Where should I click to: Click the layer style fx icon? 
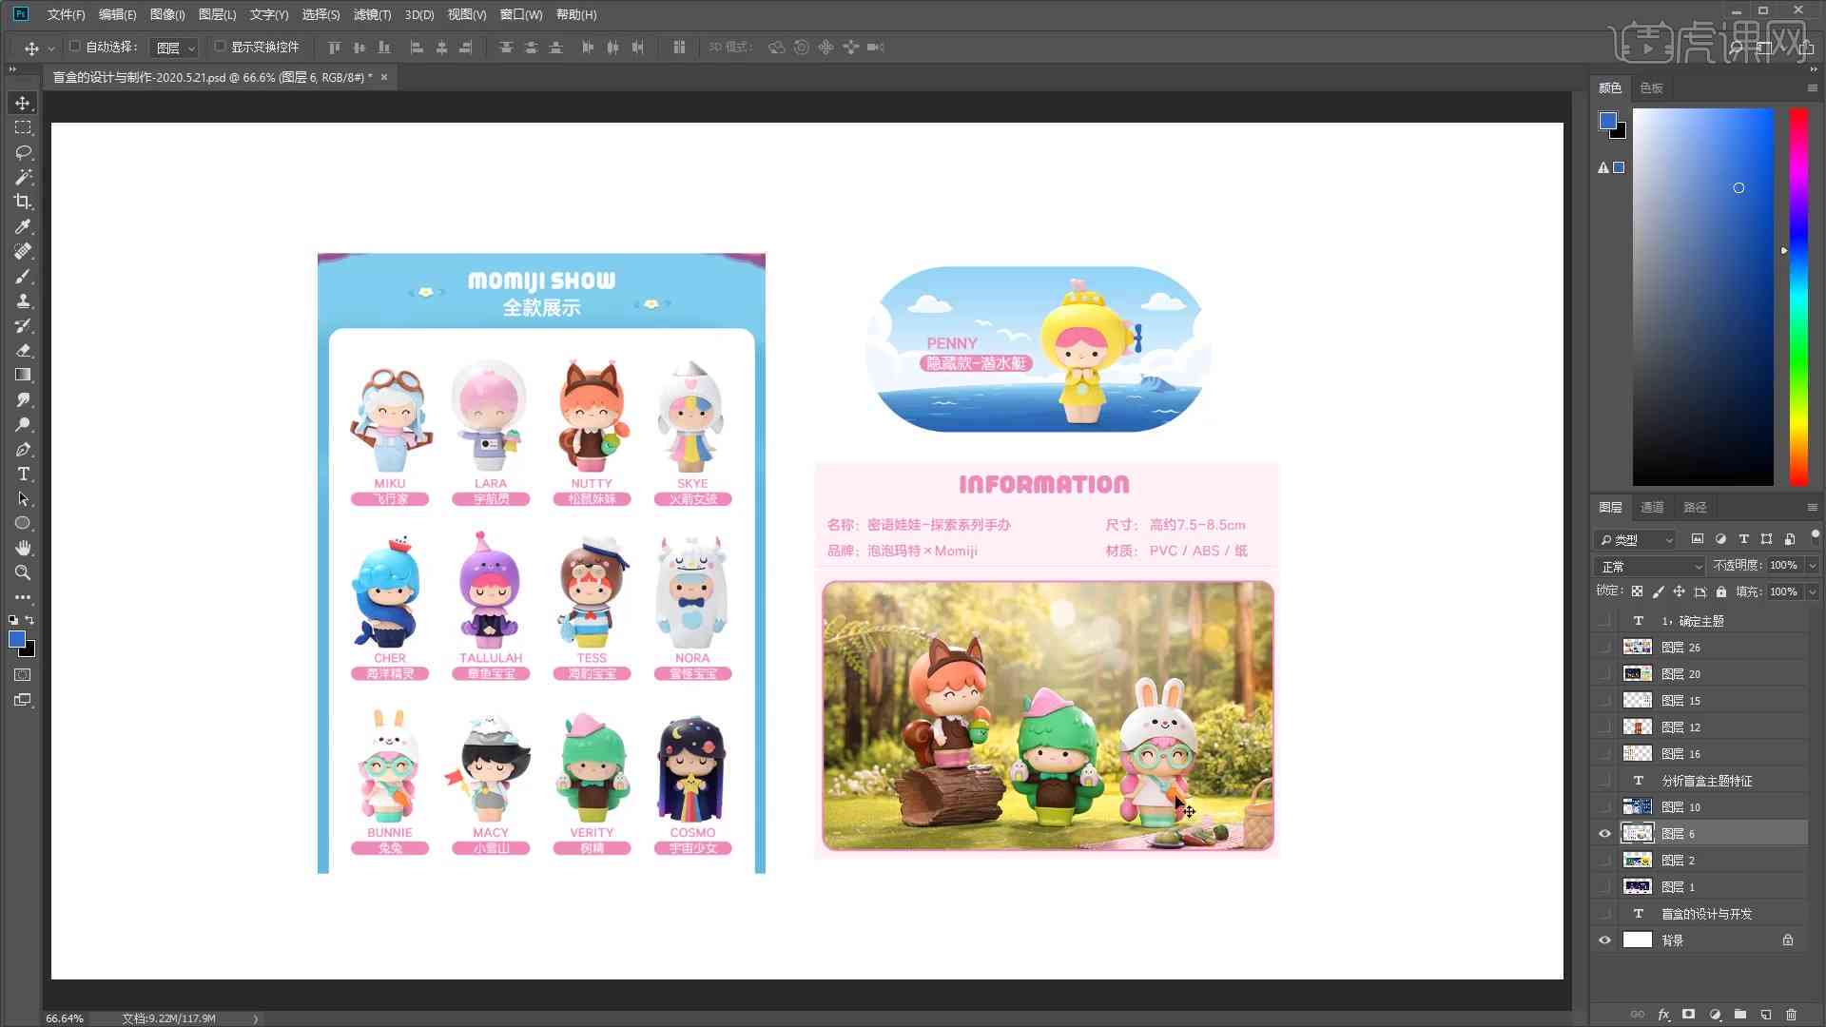1663,1015
